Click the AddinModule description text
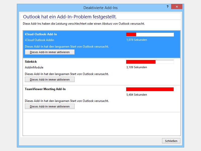Viewport: 201px width, 151px height. (34, 67)
